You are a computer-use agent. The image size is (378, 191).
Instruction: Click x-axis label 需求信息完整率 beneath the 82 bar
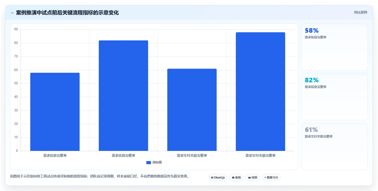[x=123, y=155]
